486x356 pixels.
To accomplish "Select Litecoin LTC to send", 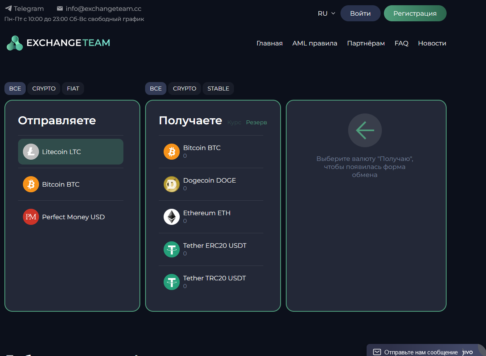I will (71, 152).
